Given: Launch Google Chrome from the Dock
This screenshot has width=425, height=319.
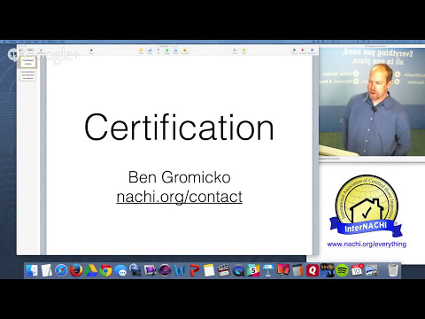Looking at the screenshot, I should click(x=105, y=270).
